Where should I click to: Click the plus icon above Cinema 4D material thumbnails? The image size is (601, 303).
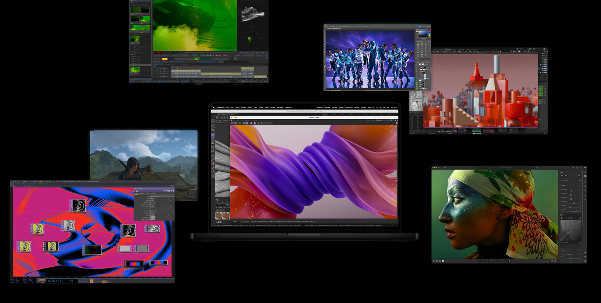tap(217, 210)
